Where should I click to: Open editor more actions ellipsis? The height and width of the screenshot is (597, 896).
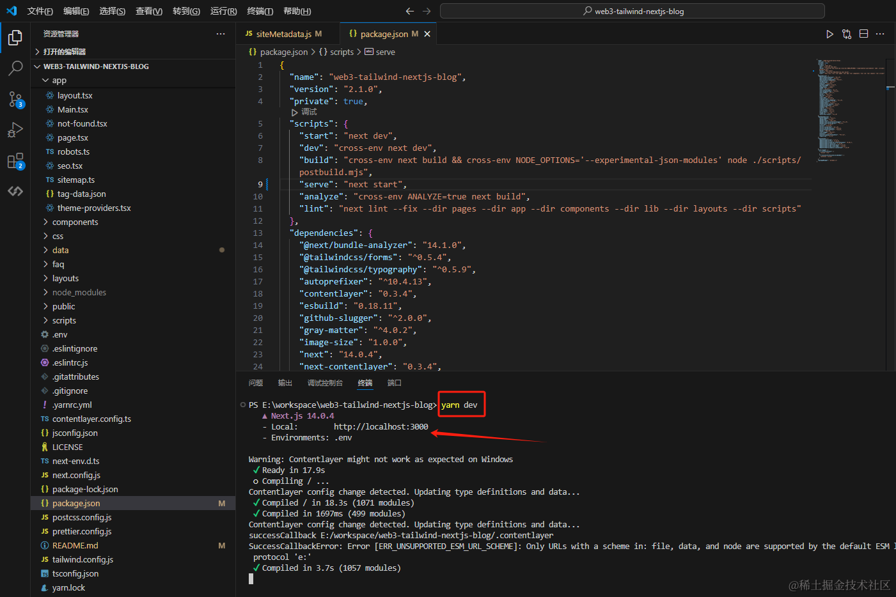pyautogui.click(x=880, y=34)
